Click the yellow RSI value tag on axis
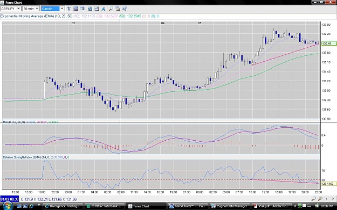 point(329,184)
